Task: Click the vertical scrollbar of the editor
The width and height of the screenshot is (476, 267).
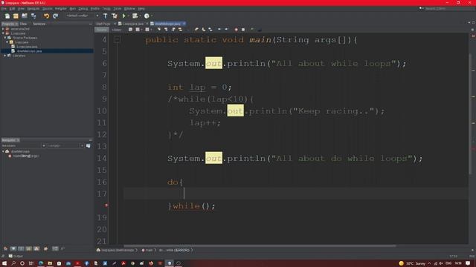Action: (470, 113)
